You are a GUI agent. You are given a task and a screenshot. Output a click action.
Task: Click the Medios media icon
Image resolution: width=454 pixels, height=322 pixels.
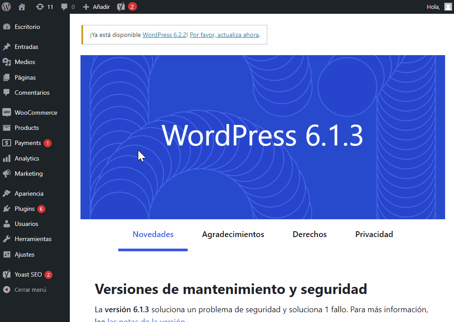(x=7, y=62)
